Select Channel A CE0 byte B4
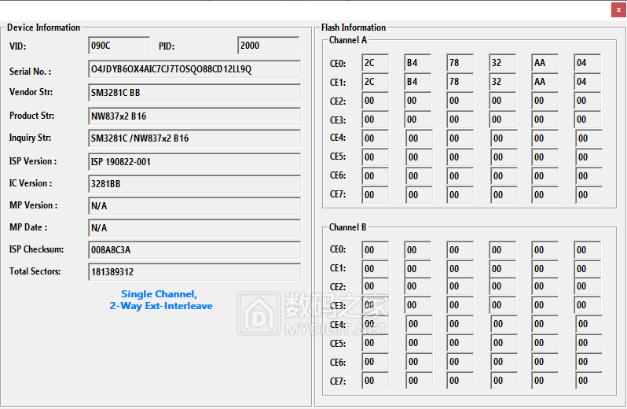627x409 pixels. tap(417, 63)
